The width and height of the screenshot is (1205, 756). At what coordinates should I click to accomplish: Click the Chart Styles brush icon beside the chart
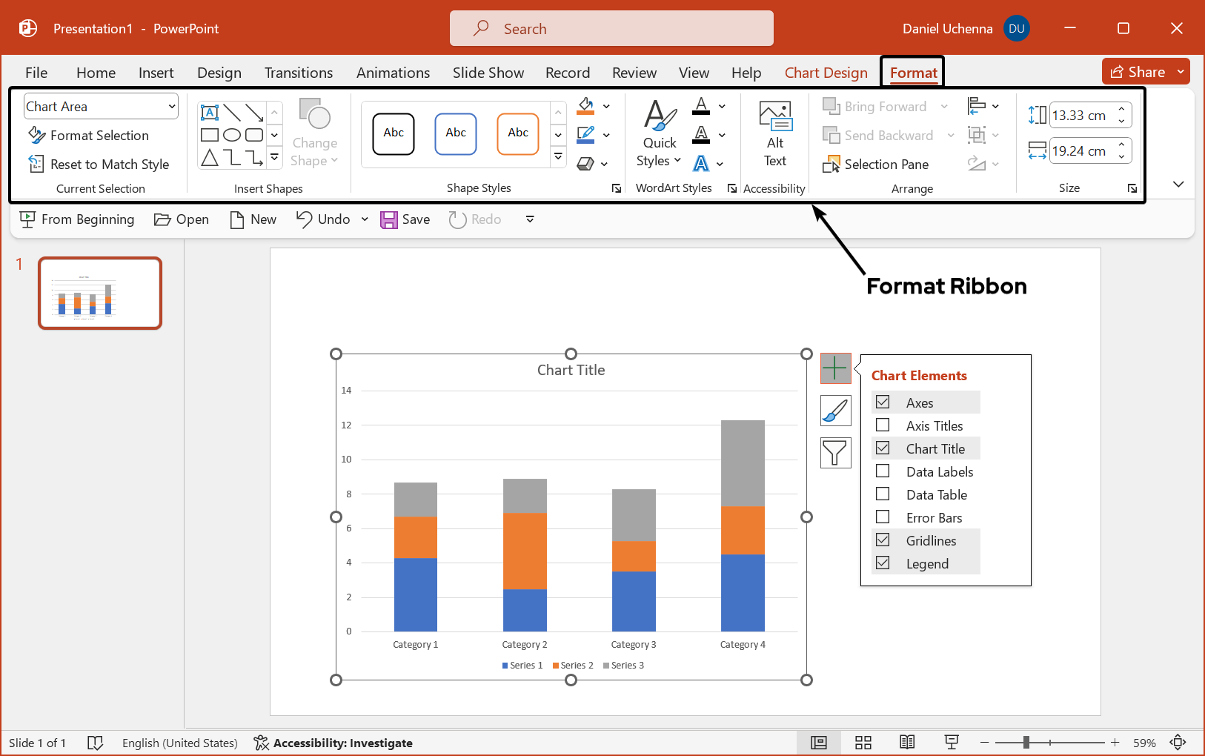point(835,410)
